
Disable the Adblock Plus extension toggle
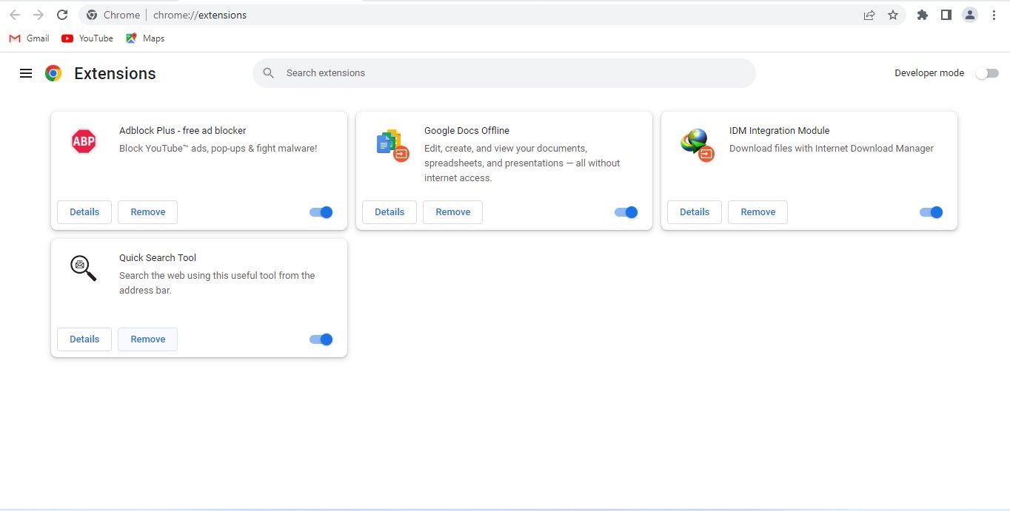[321, 211]
